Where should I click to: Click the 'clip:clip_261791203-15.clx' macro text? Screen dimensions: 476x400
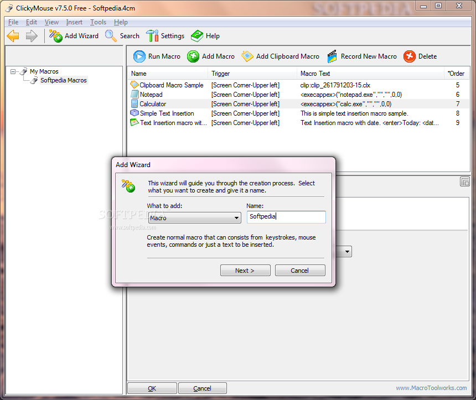pyautogui.click(x=335, y=85)
